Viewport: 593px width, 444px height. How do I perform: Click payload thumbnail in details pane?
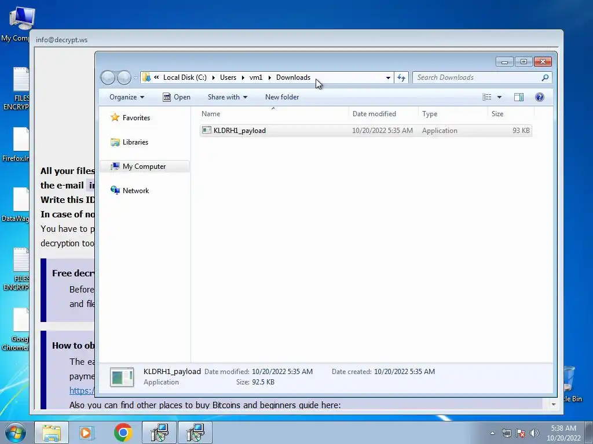[x=122, y=377]
